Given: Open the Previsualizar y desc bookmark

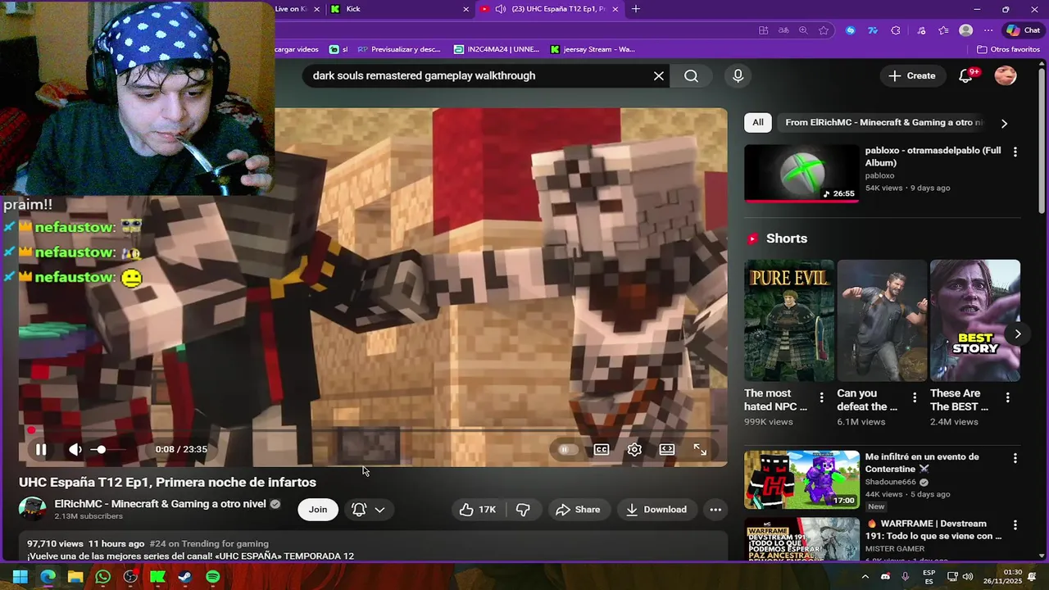Looking at the screenshot, I should click(x=399, y=49).
